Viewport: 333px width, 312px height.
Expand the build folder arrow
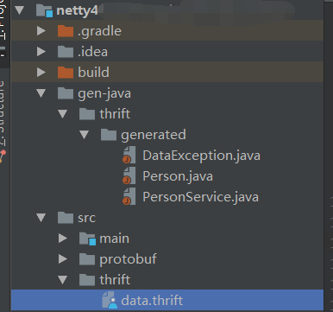pyautogui.click(x=41, y=73)
